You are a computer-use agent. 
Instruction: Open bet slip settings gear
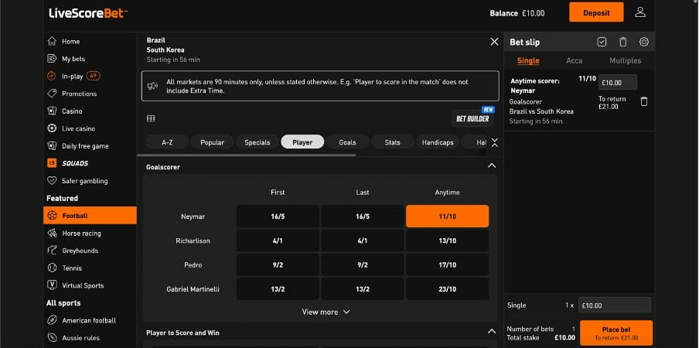(x=644, y=42)
